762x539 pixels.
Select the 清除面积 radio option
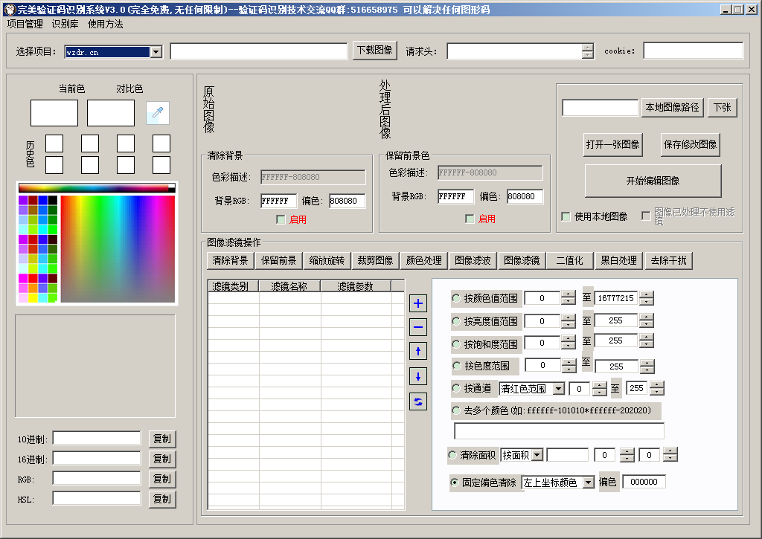[x=452, y=454]
